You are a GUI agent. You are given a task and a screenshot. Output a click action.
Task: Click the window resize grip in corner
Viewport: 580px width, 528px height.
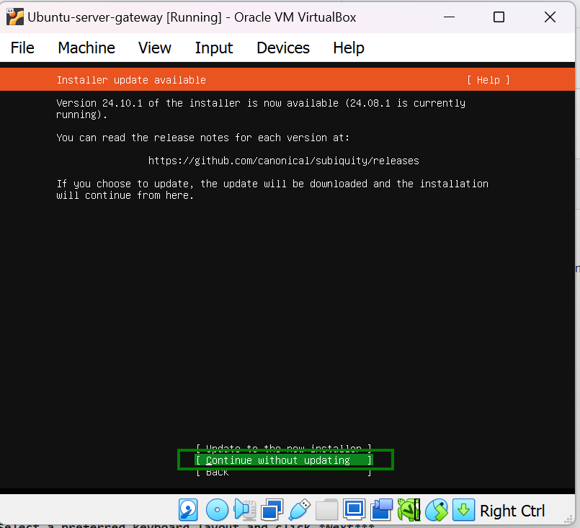click(570, 519)
